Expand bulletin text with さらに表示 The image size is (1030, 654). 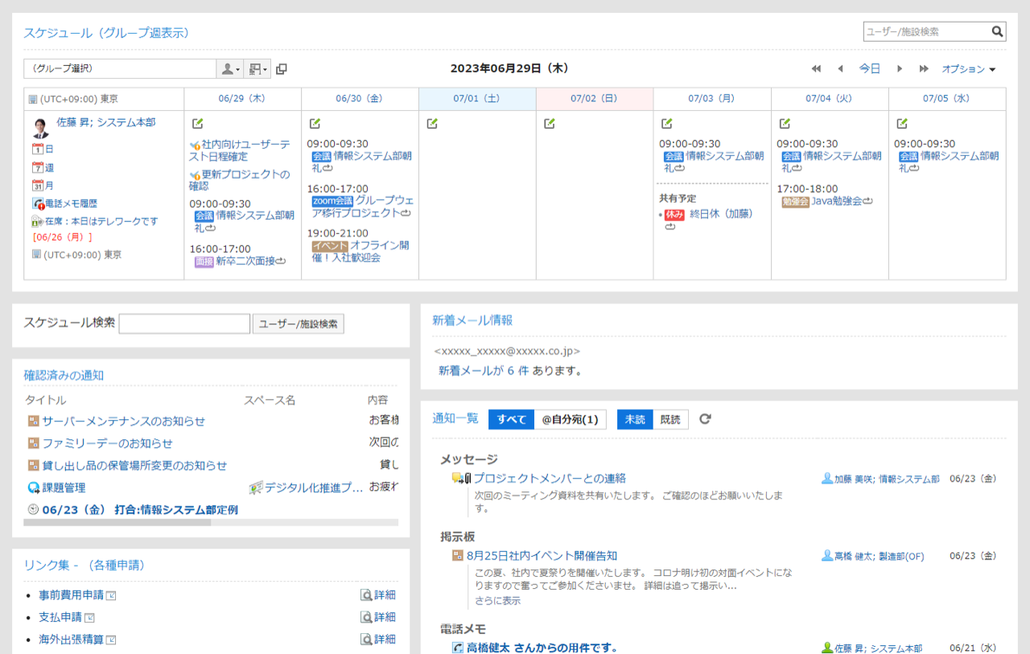(x=497, y=600)
